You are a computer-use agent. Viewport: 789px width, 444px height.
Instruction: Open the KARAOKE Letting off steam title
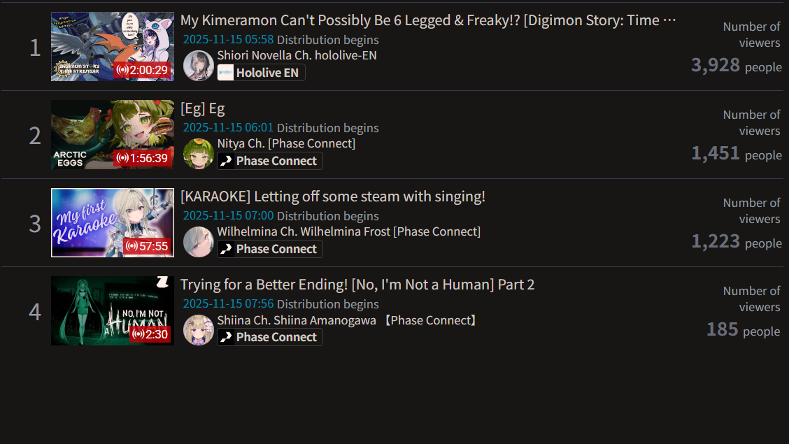point(333,196)
